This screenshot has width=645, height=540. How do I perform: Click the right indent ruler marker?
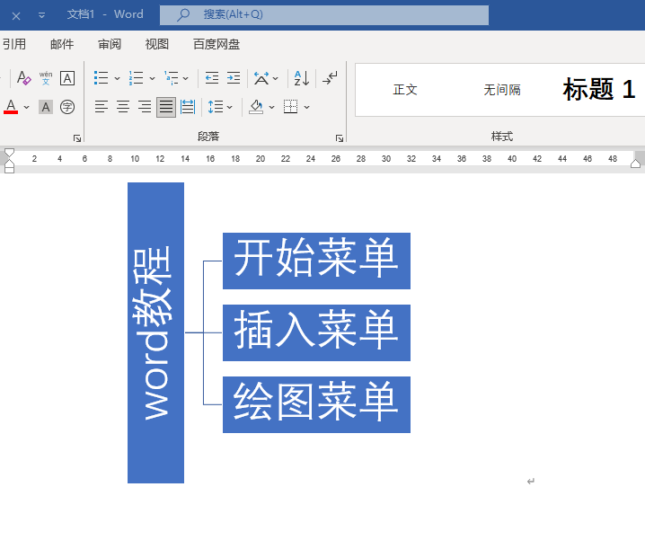point(635,164)
